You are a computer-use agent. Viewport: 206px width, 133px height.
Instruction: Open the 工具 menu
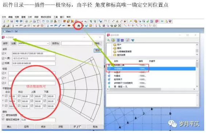(x=56, y=17)
